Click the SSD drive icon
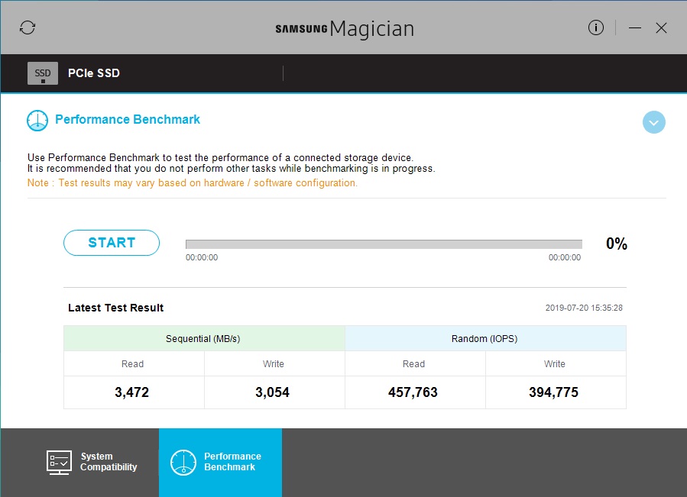687x497 pixels. click(43, 73)
